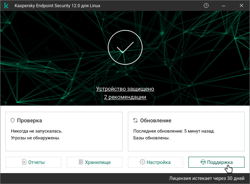Click 'Никогда не запускалась.' text
The width and height of the screenshot is (250, 184).
[36, 131]
